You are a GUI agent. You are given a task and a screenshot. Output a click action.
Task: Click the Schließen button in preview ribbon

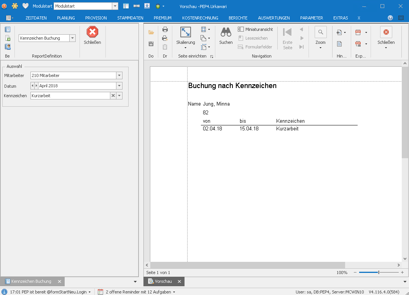point(386,33)
